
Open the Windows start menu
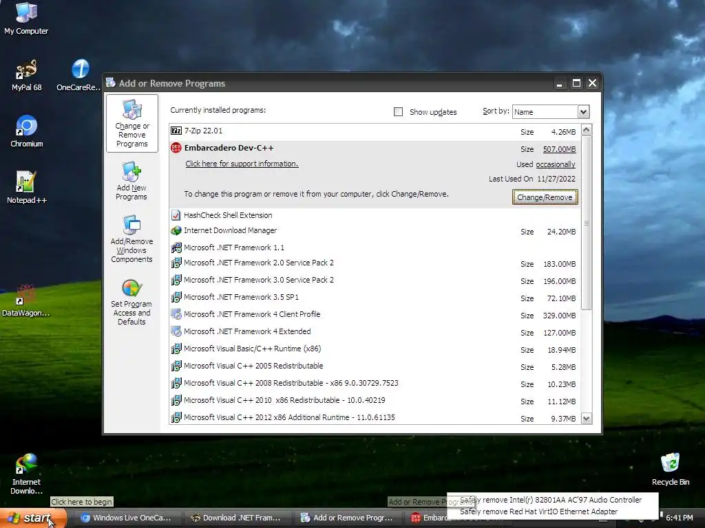click(x=33, y=518)
